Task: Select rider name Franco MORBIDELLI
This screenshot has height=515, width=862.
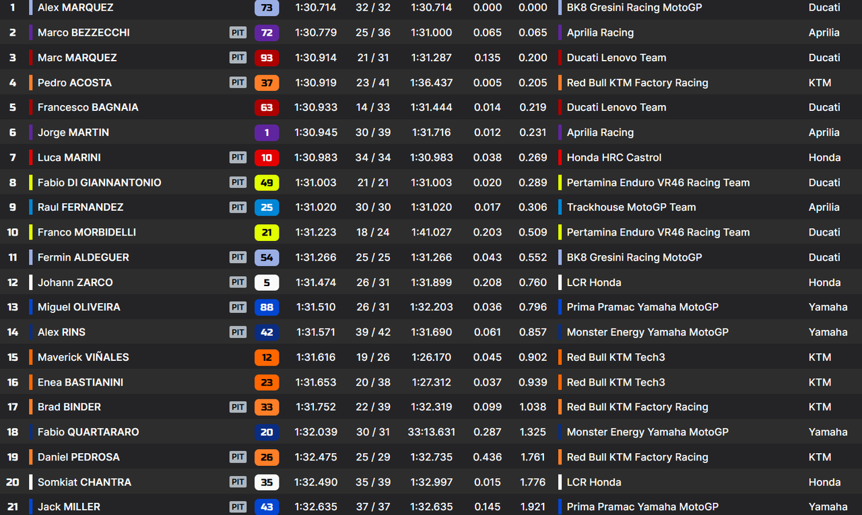Action: (x=87, y=232)
